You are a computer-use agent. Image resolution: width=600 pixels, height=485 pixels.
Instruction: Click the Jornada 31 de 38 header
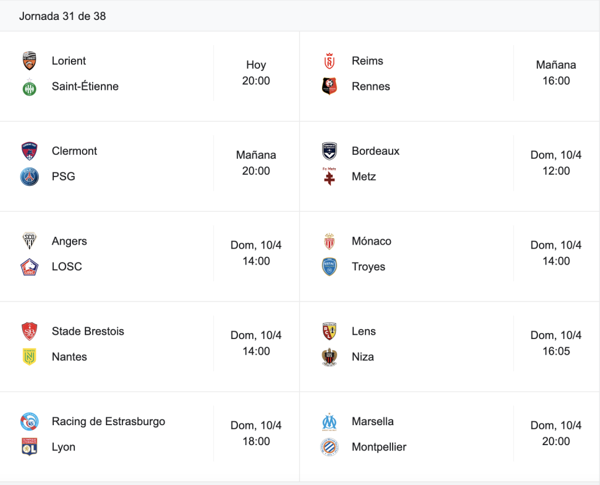tap(62, 16)
